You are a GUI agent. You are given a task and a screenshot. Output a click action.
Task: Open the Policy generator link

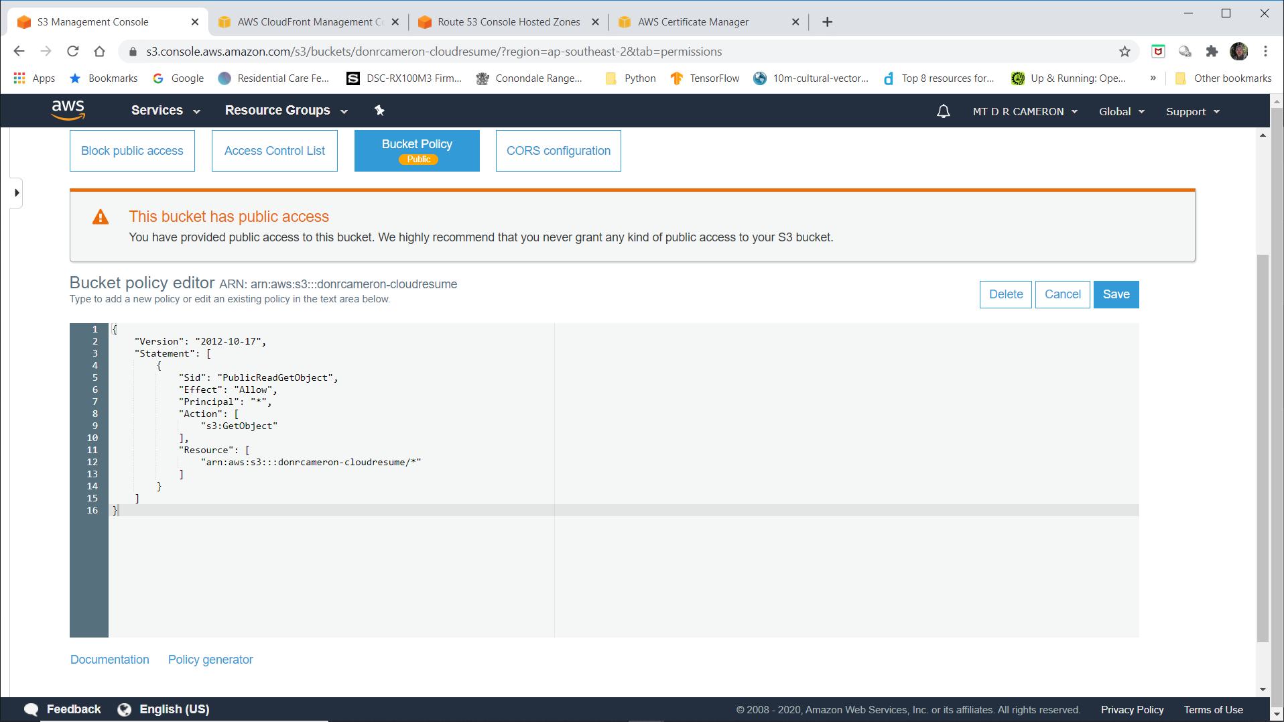(210, 660)
